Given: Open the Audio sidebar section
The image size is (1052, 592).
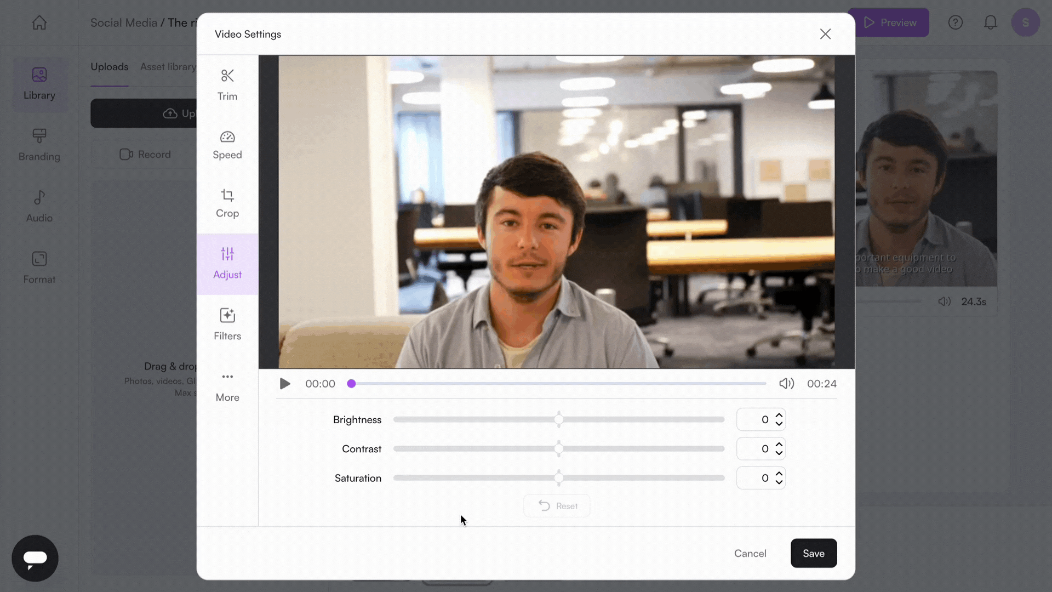Looking at the screenshot, I should [39, 207].
